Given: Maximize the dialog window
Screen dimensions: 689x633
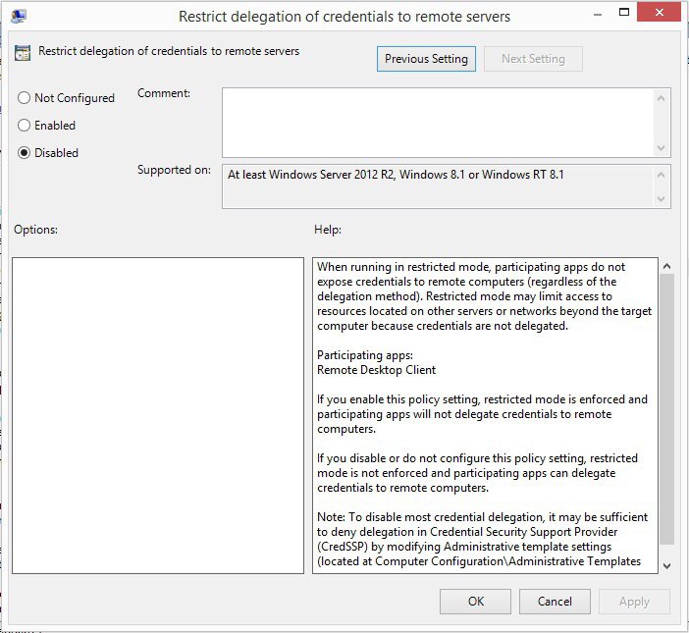Looking at the screenshot, I should click(624, 13).
